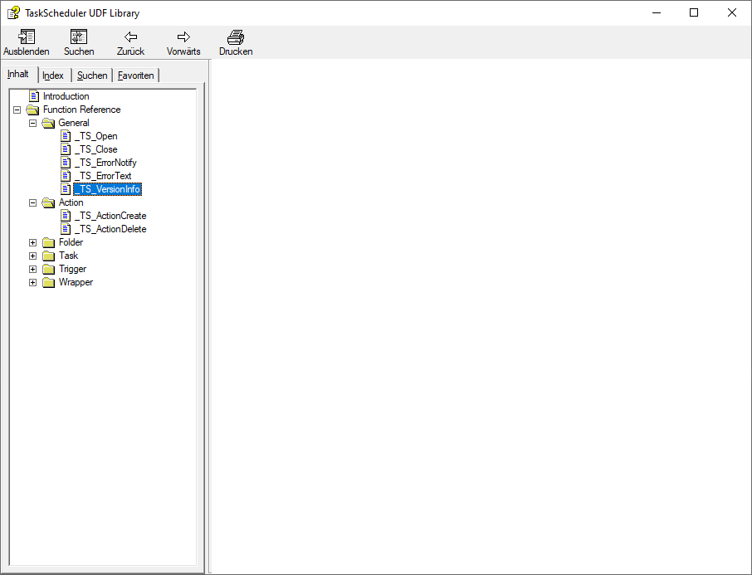Click the Function Reference open book icon

point(33,110)
